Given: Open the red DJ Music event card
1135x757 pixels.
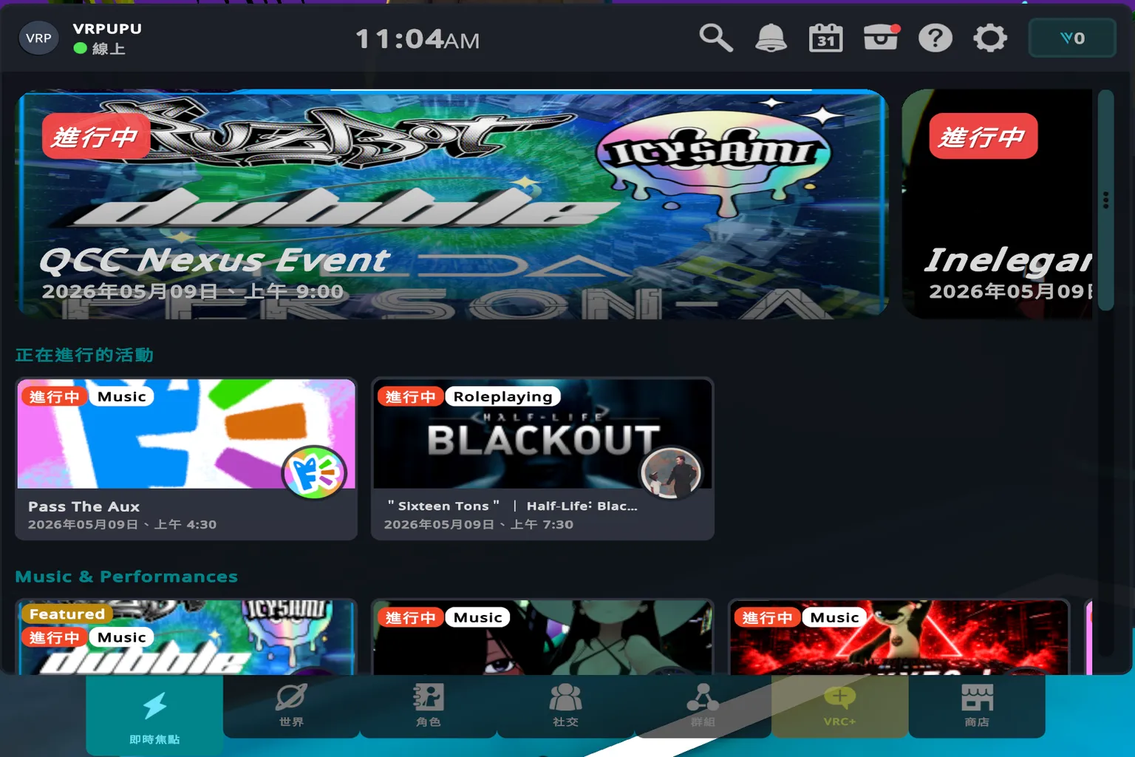Looking at the screenshot, I should [x=899, y=637].
